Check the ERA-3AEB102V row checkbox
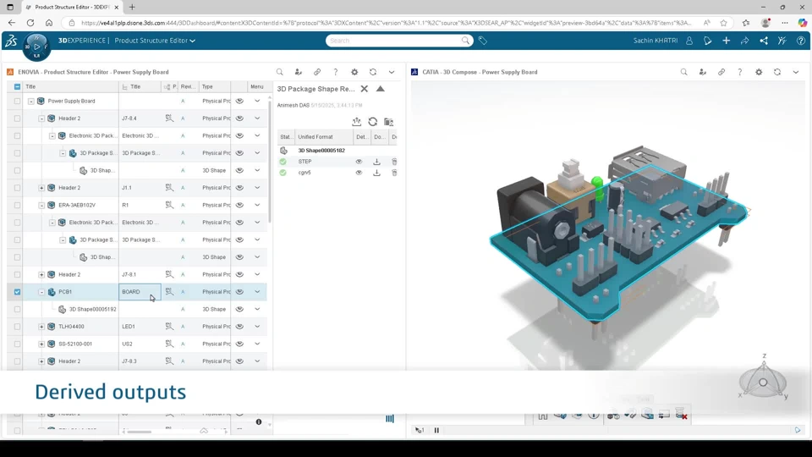 click(x=17, y=205)
